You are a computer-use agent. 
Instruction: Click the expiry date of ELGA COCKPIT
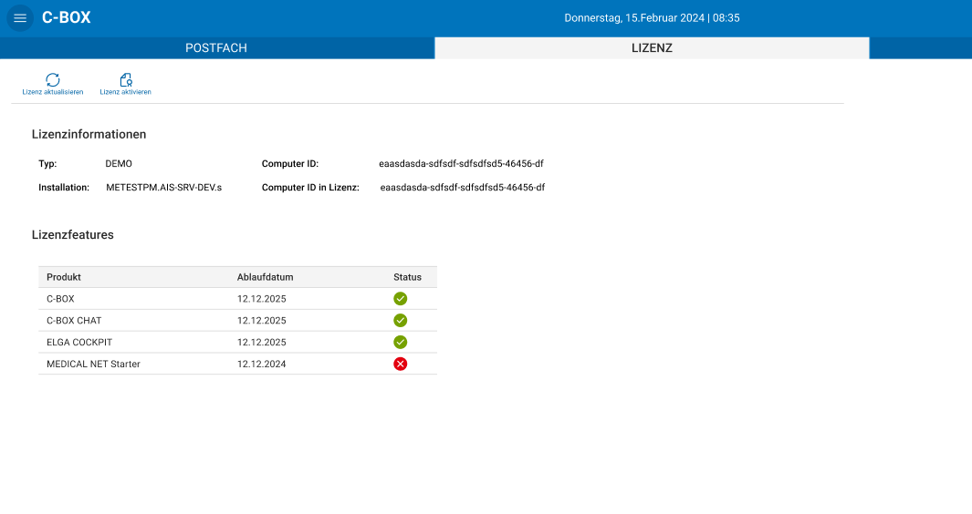pos(262,342)
